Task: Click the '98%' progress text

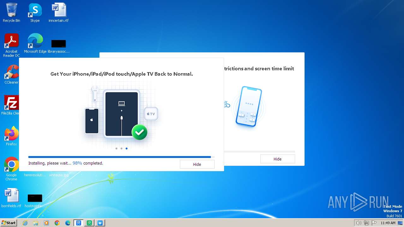Action: point(77,163)
